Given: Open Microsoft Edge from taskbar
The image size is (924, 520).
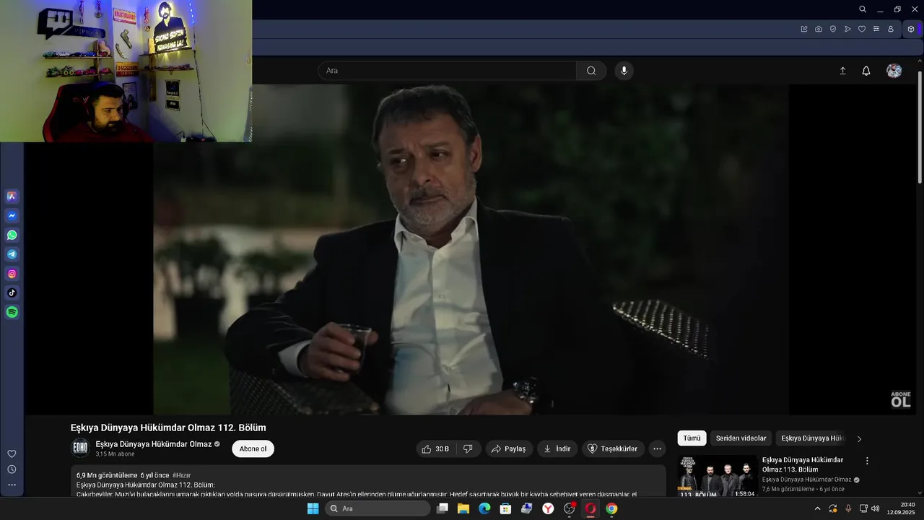Looking at the screenshot, I should click(x=484, y=508).
